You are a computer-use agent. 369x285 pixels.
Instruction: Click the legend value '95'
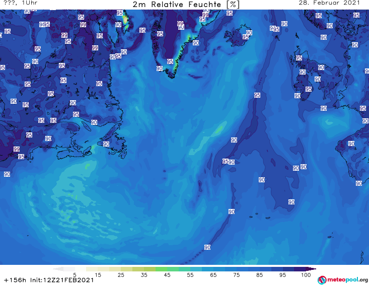tap(282, 275)
